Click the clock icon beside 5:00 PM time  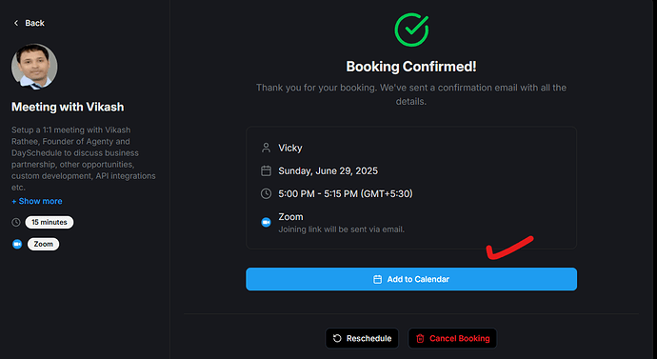(x=266, y=193)
